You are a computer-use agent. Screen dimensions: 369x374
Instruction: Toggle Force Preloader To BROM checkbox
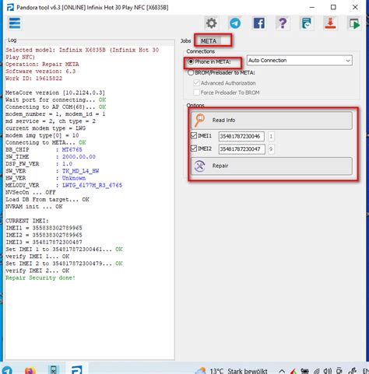pos(196,93)
